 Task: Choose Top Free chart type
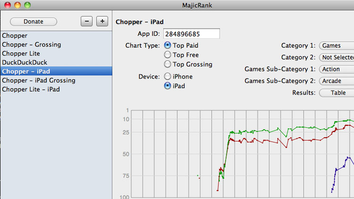[167, 55]
